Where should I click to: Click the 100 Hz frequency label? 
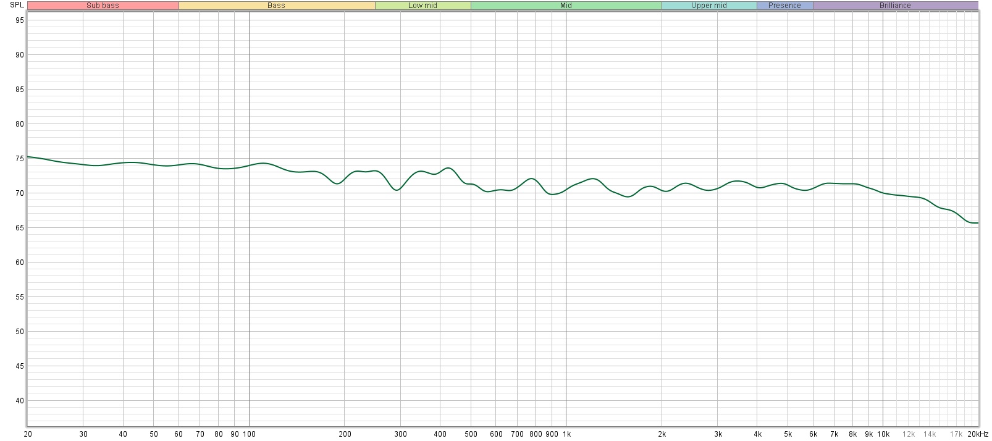point(249,434)
